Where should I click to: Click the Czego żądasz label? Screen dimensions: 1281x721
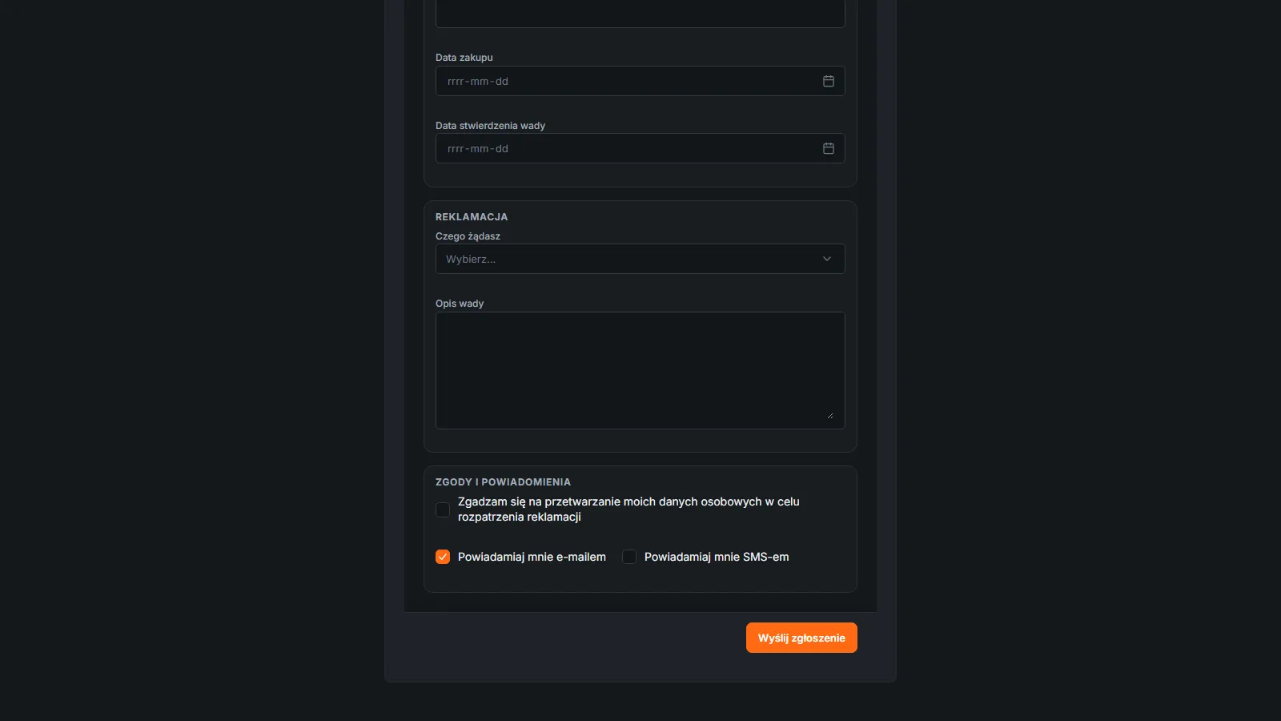468,236
